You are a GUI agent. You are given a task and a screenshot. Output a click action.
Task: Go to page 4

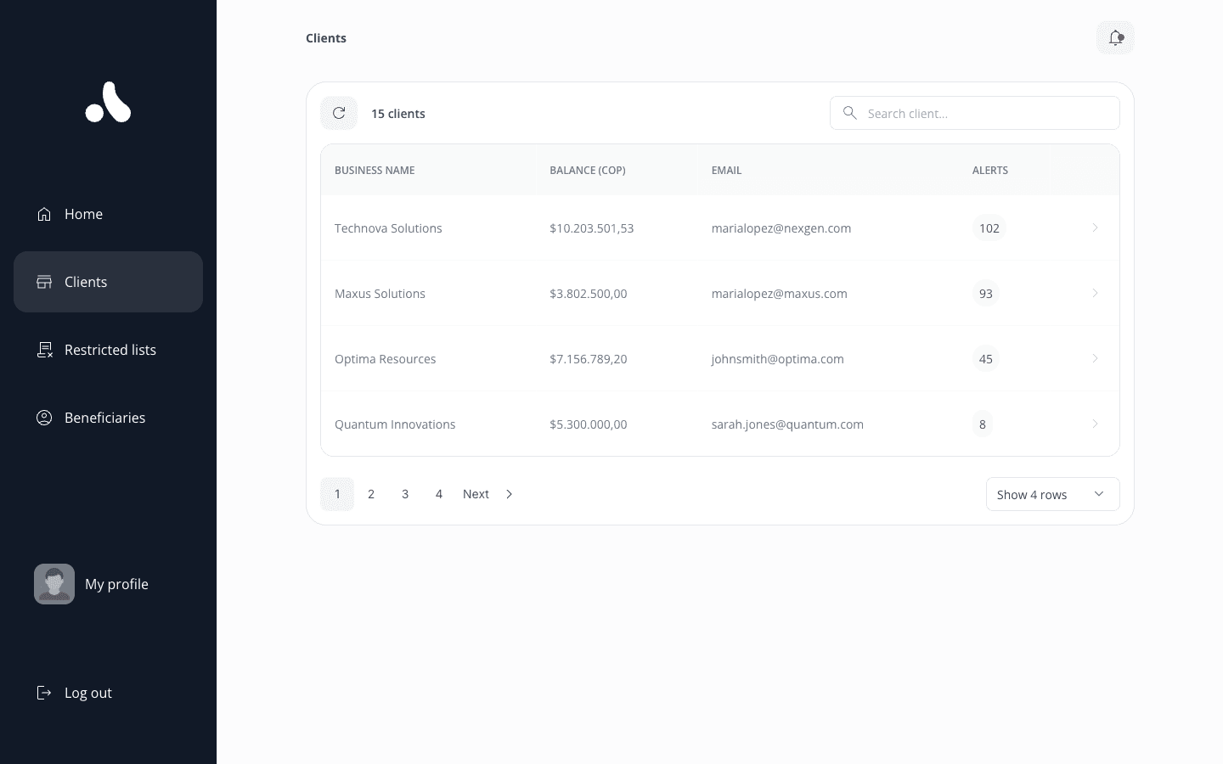[439, 494]
